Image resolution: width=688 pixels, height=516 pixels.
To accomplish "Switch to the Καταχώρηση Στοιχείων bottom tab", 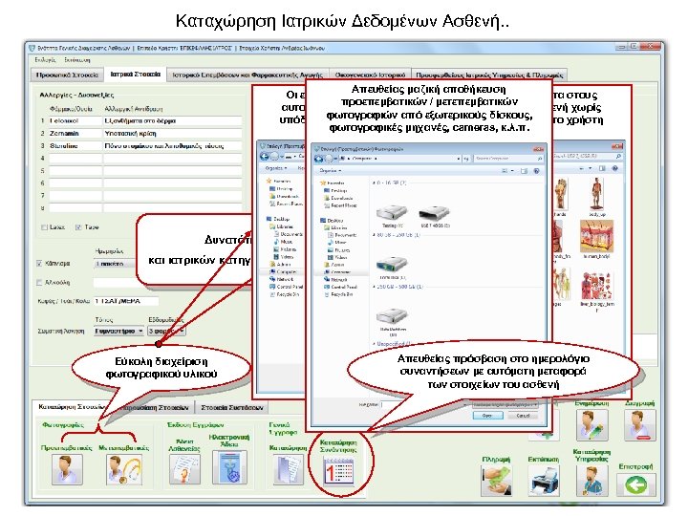I will point(71,407).
